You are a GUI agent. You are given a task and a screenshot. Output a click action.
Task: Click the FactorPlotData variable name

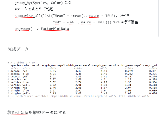[55, 29]
